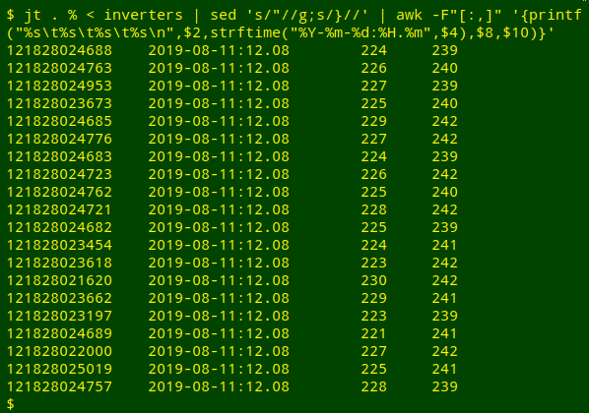The image size is (589, 413).
Task: Select serial number 121828024688
Action: pos(59,50)
